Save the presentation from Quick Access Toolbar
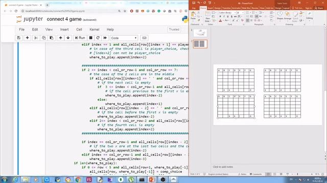The image size is (327, 183). [194, 3]
